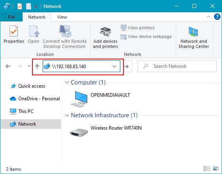Viewport: 222px width, 174px height.
Task: Collapse the Computer (1) group
Action: [x=67, y=82]
